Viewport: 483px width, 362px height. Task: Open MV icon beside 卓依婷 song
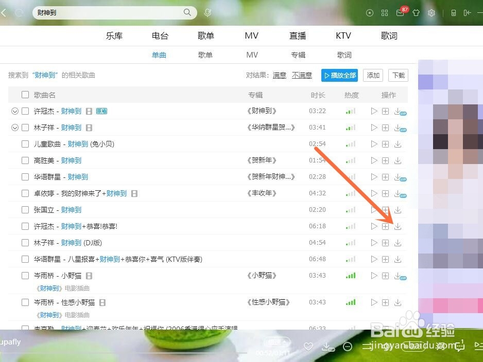134,193
